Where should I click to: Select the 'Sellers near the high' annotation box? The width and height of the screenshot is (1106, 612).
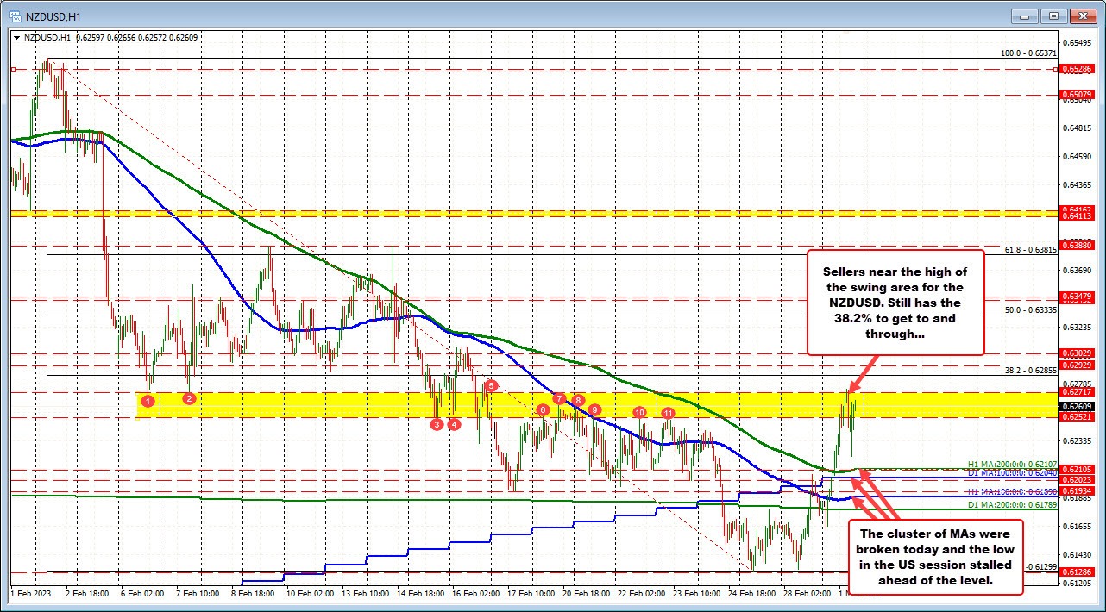[x=895, y=302]
